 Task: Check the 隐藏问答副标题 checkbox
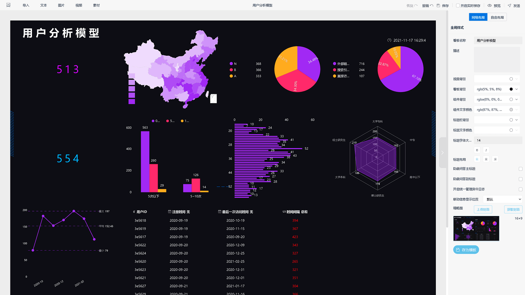point(521,179)
